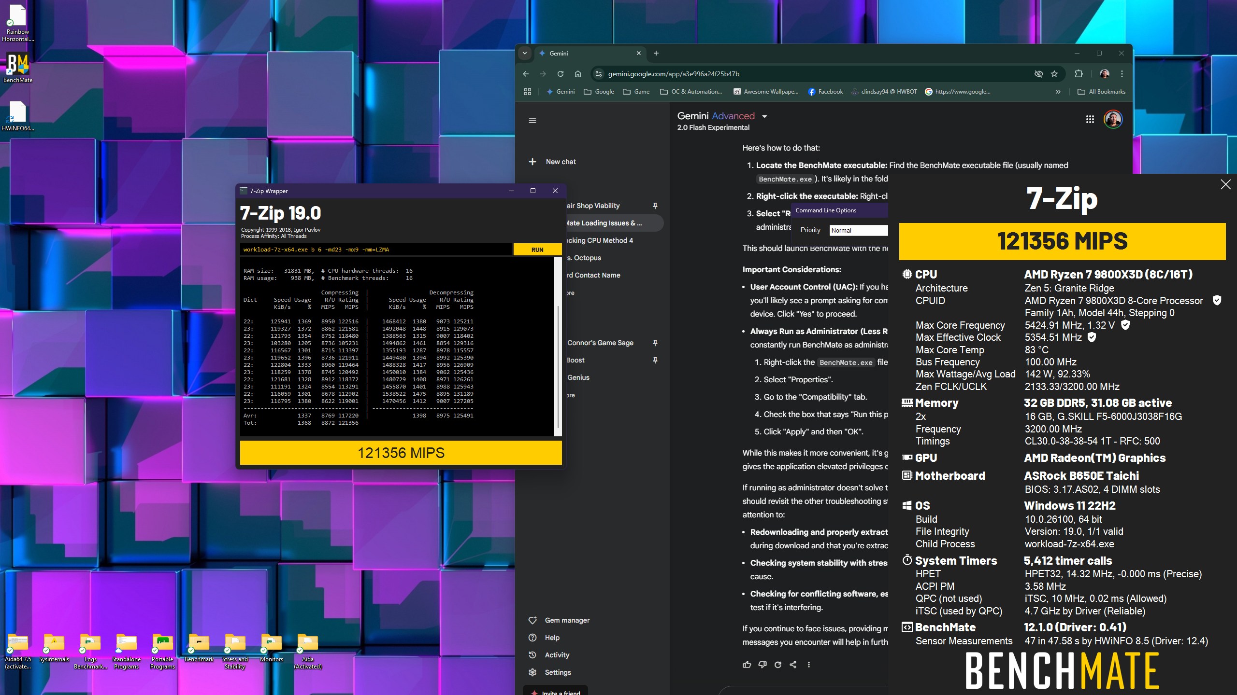Open Google apps grid in Gemini

(1090, 119)
